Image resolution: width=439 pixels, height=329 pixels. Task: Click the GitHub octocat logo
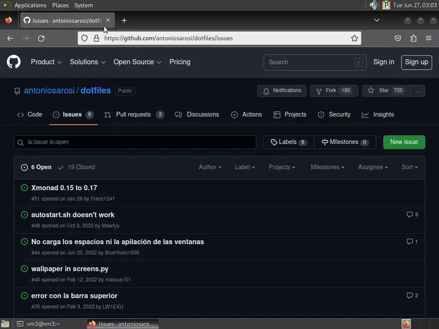pyautogui.click(x=13, y=62)
